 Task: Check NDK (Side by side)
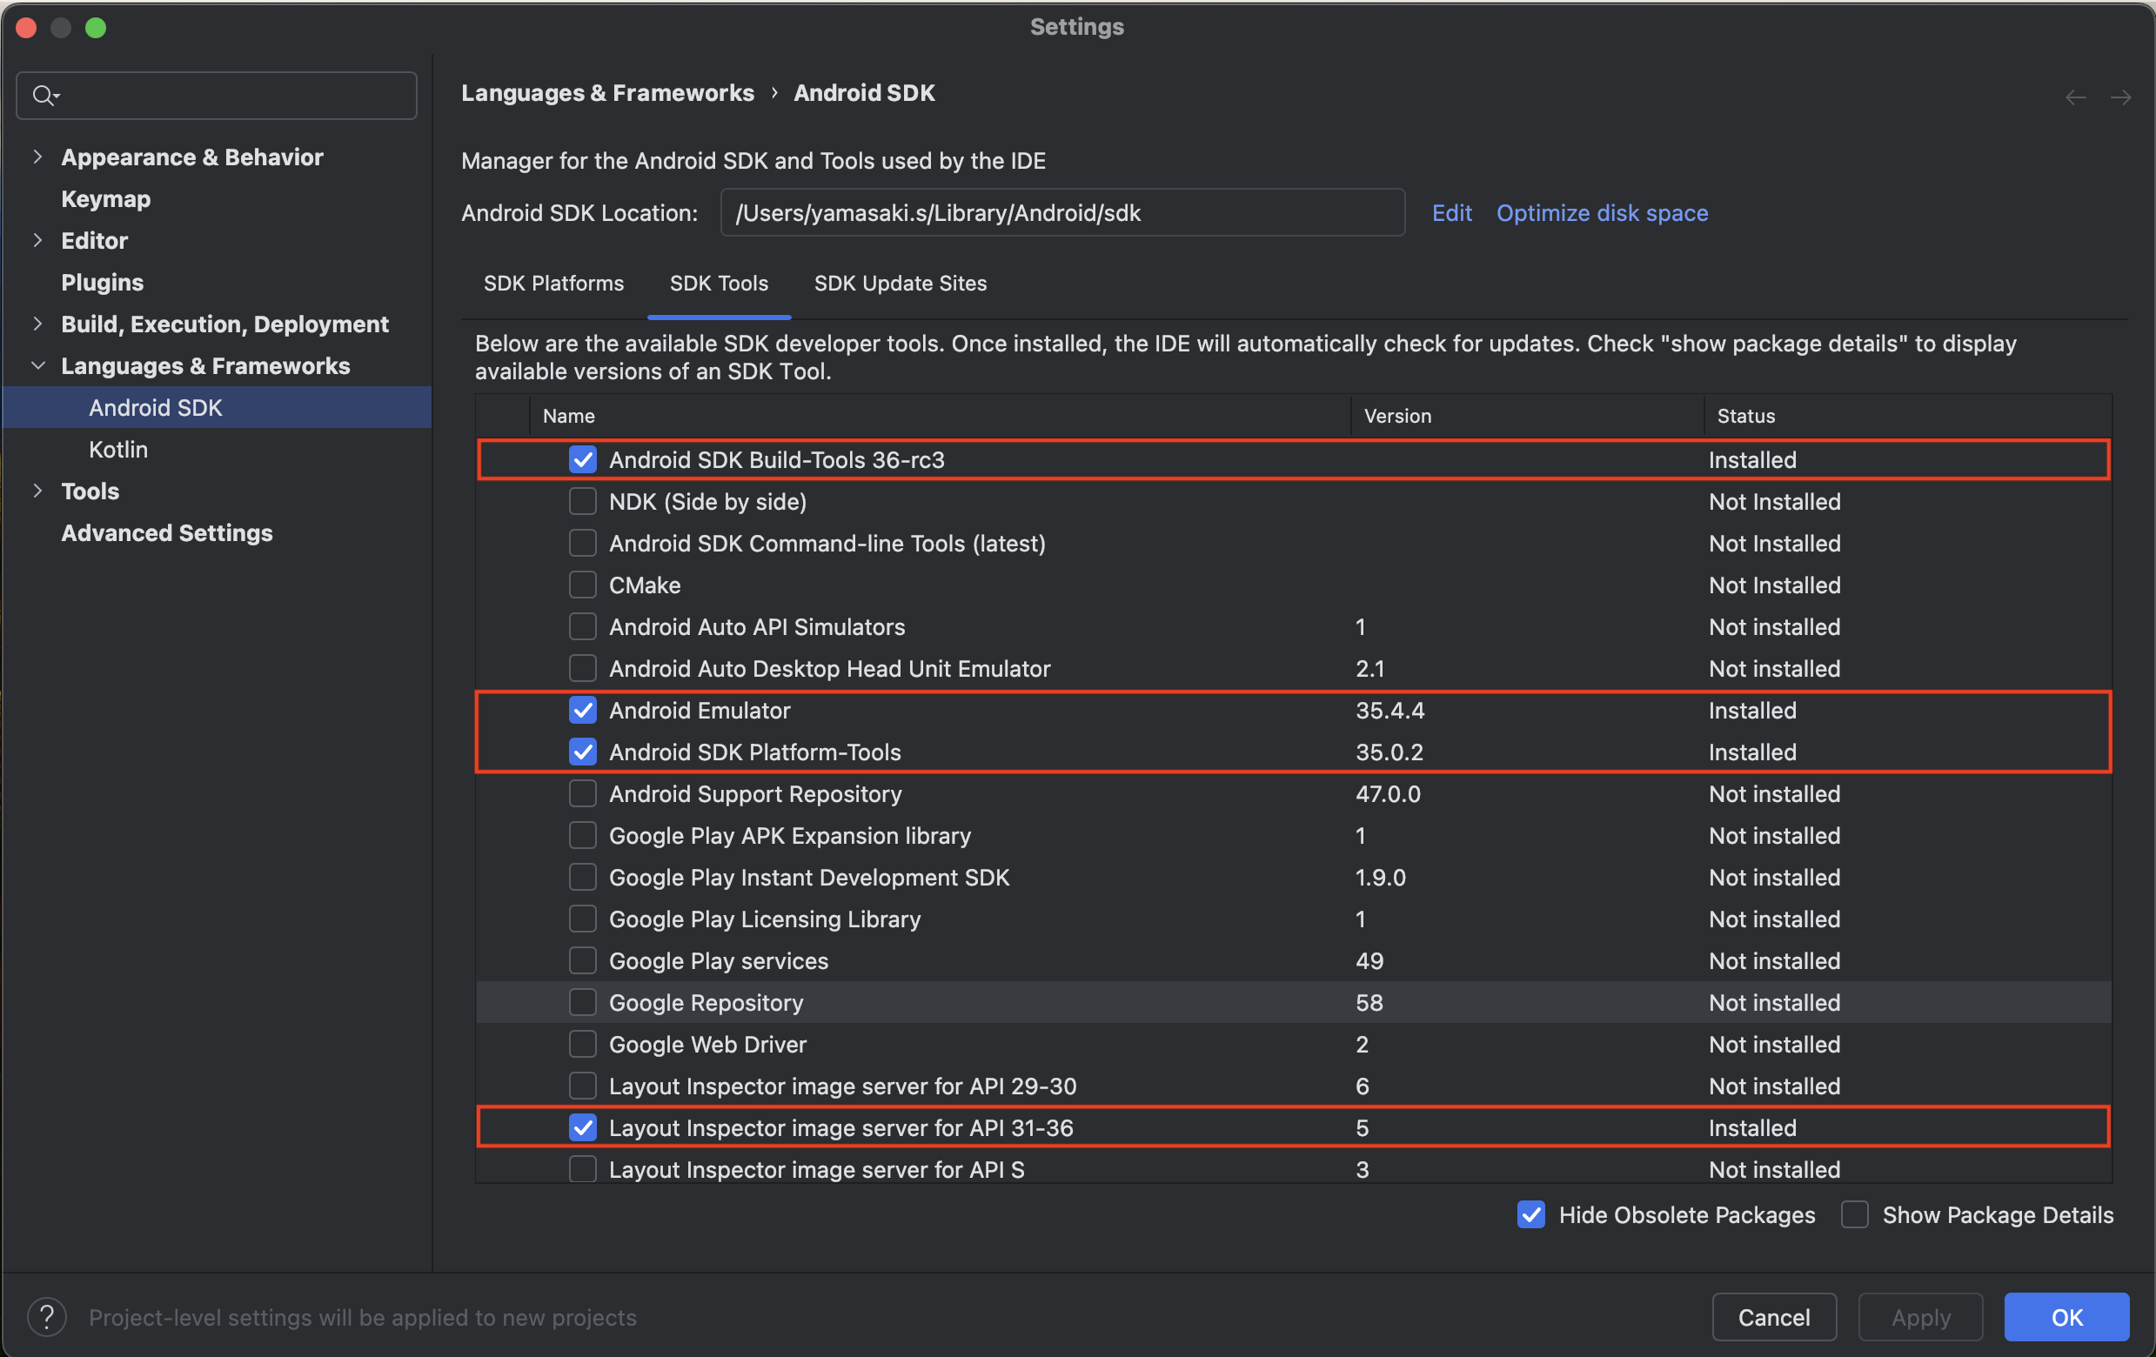(583, 501)
